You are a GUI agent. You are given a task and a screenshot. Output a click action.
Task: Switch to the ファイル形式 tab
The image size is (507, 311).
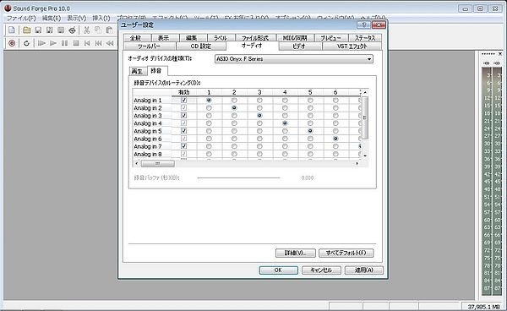point(255,38)
